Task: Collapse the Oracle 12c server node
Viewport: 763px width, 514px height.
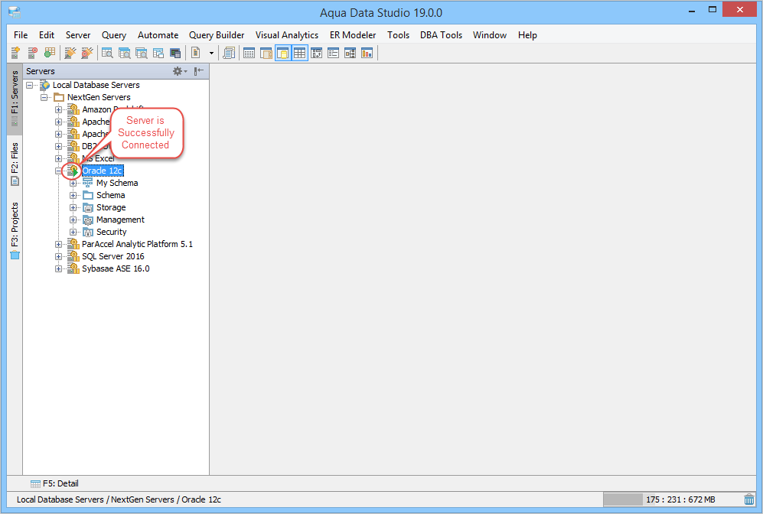Action: 58,171
